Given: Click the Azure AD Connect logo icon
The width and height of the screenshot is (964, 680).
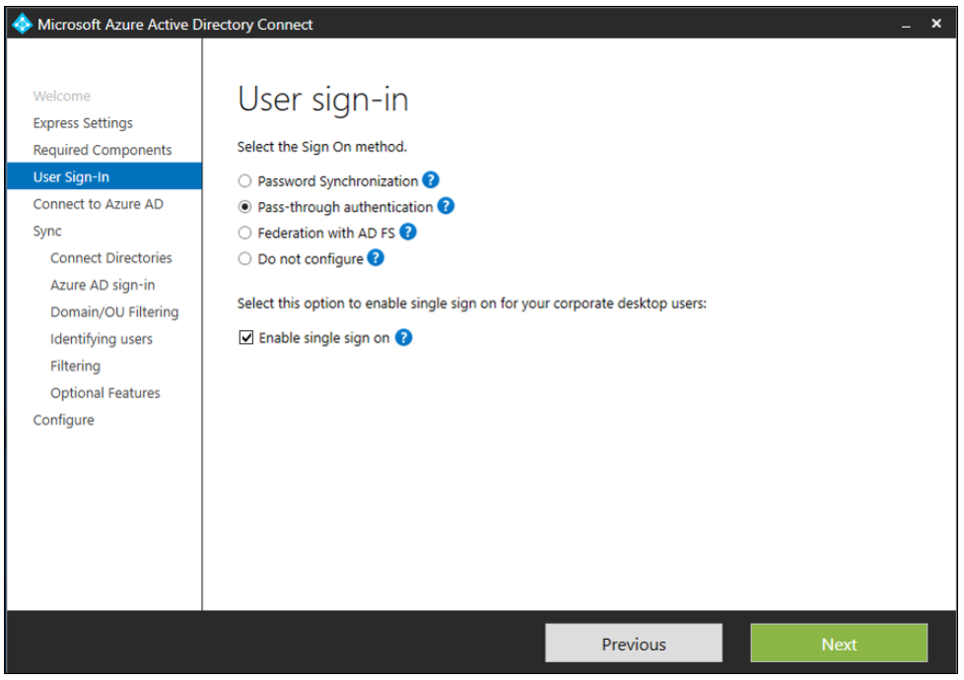Looking at the screenshot, I should [x=22, y=24].
